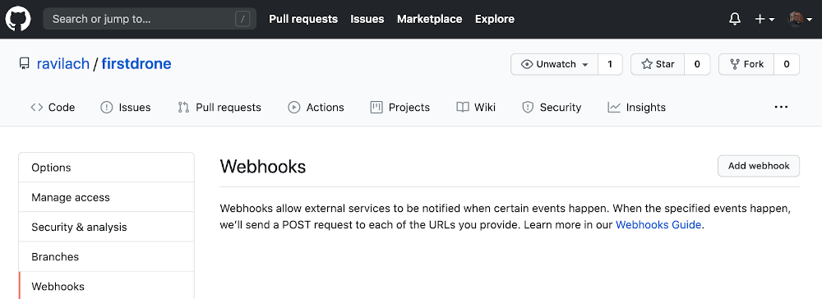Open the plus create-new dropdown
This screenshot has height=299, width=822.
pos(764,20)
